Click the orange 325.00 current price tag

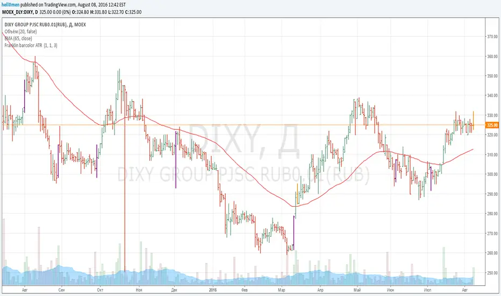click(492, 125)
